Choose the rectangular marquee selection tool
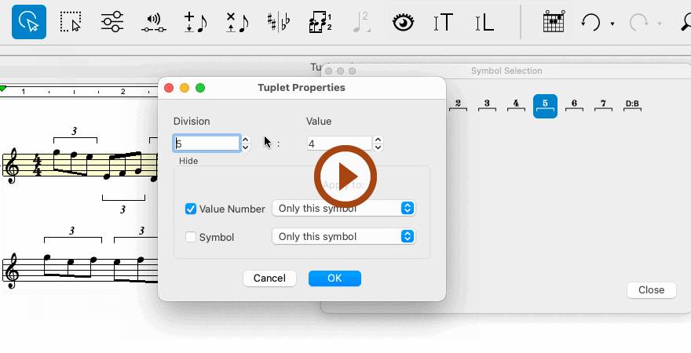This screenshot has height=353, width=691. tap(71, 22)
